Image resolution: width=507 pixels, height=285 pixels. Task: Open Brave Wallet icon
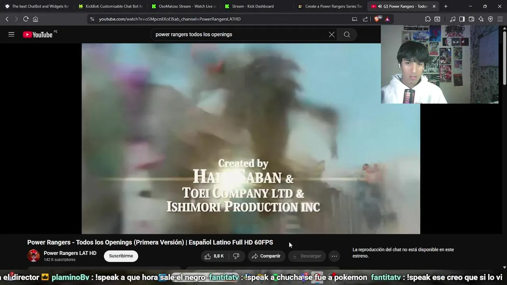471,19
